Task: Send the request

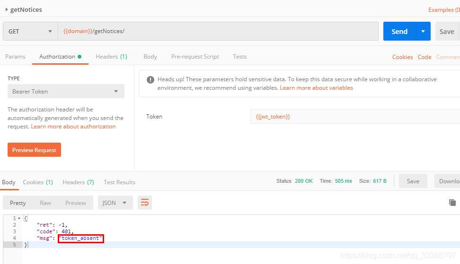Action: click(x=399, y=31)
